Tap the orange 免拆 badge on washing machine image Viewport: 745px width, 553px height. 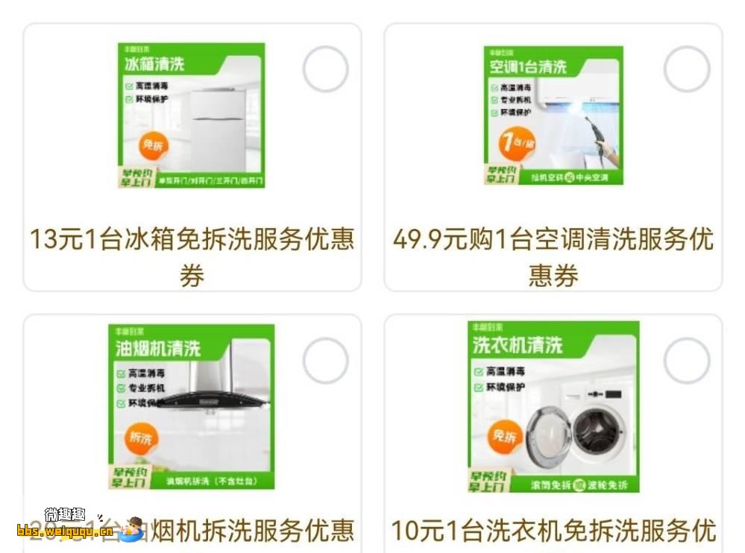(505, 436)
